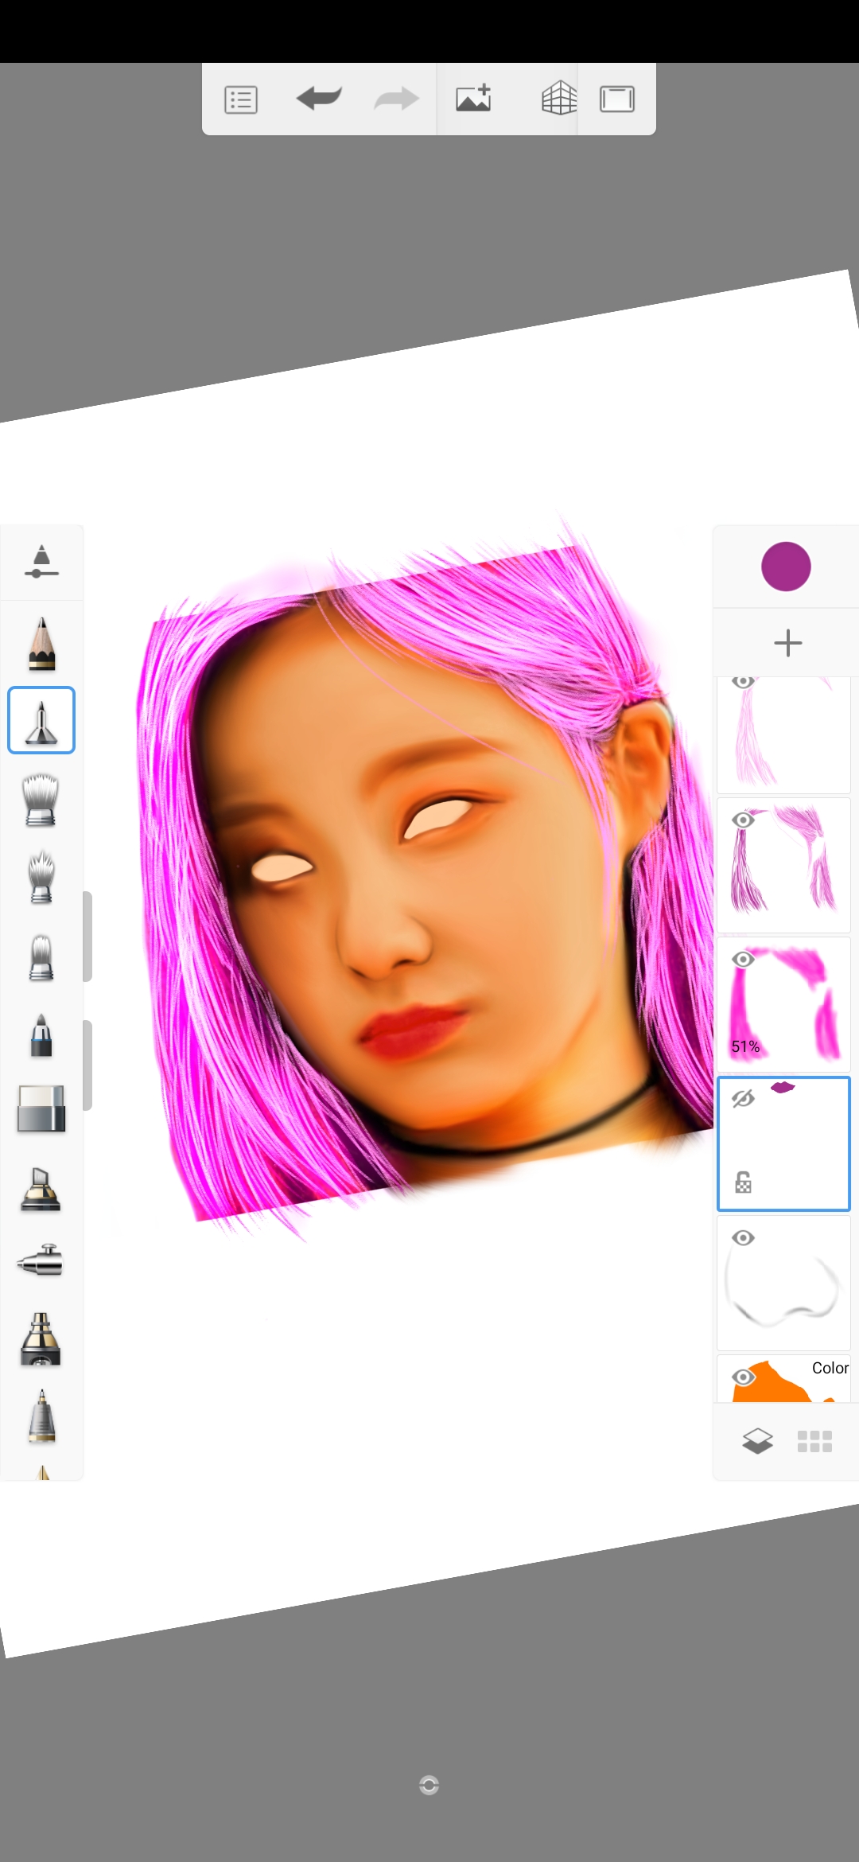The height and width of the screenshot is (1862, 859).
Task: Select the blue-banded felt marker brush
Action: 41,1034
